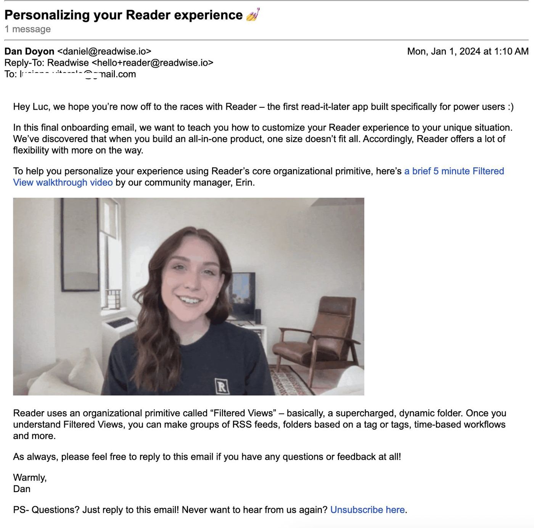Click the 'Warmly, Dan' signature
Image resolution: width=534 pixels, height=528 pixels.
(30, 483)
